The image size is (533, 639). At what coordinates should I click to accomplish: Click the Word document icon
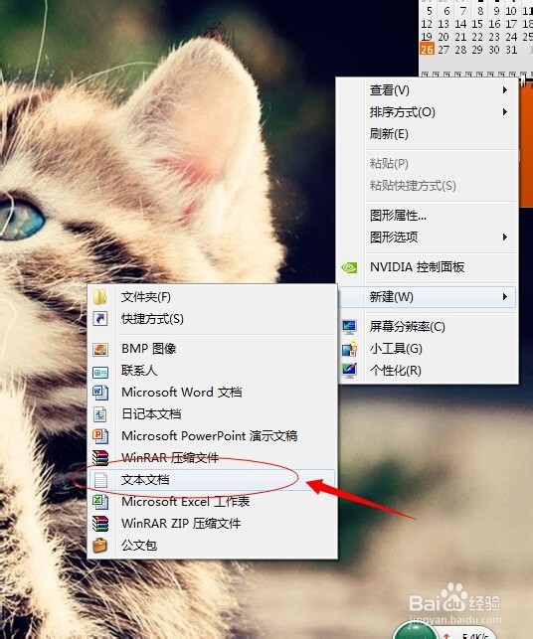pyautogui.click(x=99, y=393)
